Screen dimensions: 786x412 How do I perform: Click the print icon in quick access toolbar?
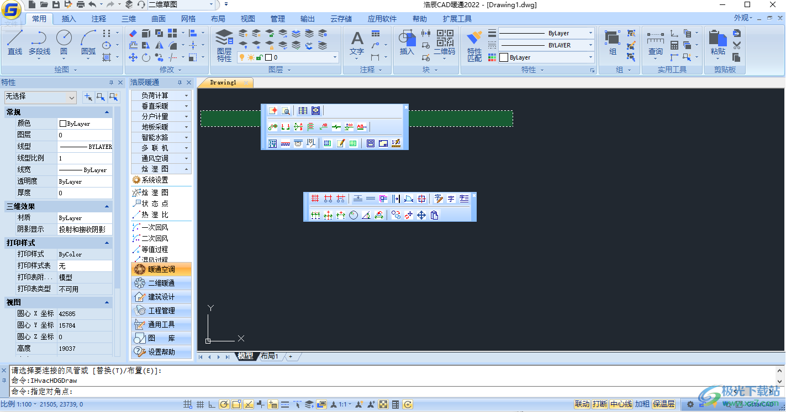tap(81, 4)
